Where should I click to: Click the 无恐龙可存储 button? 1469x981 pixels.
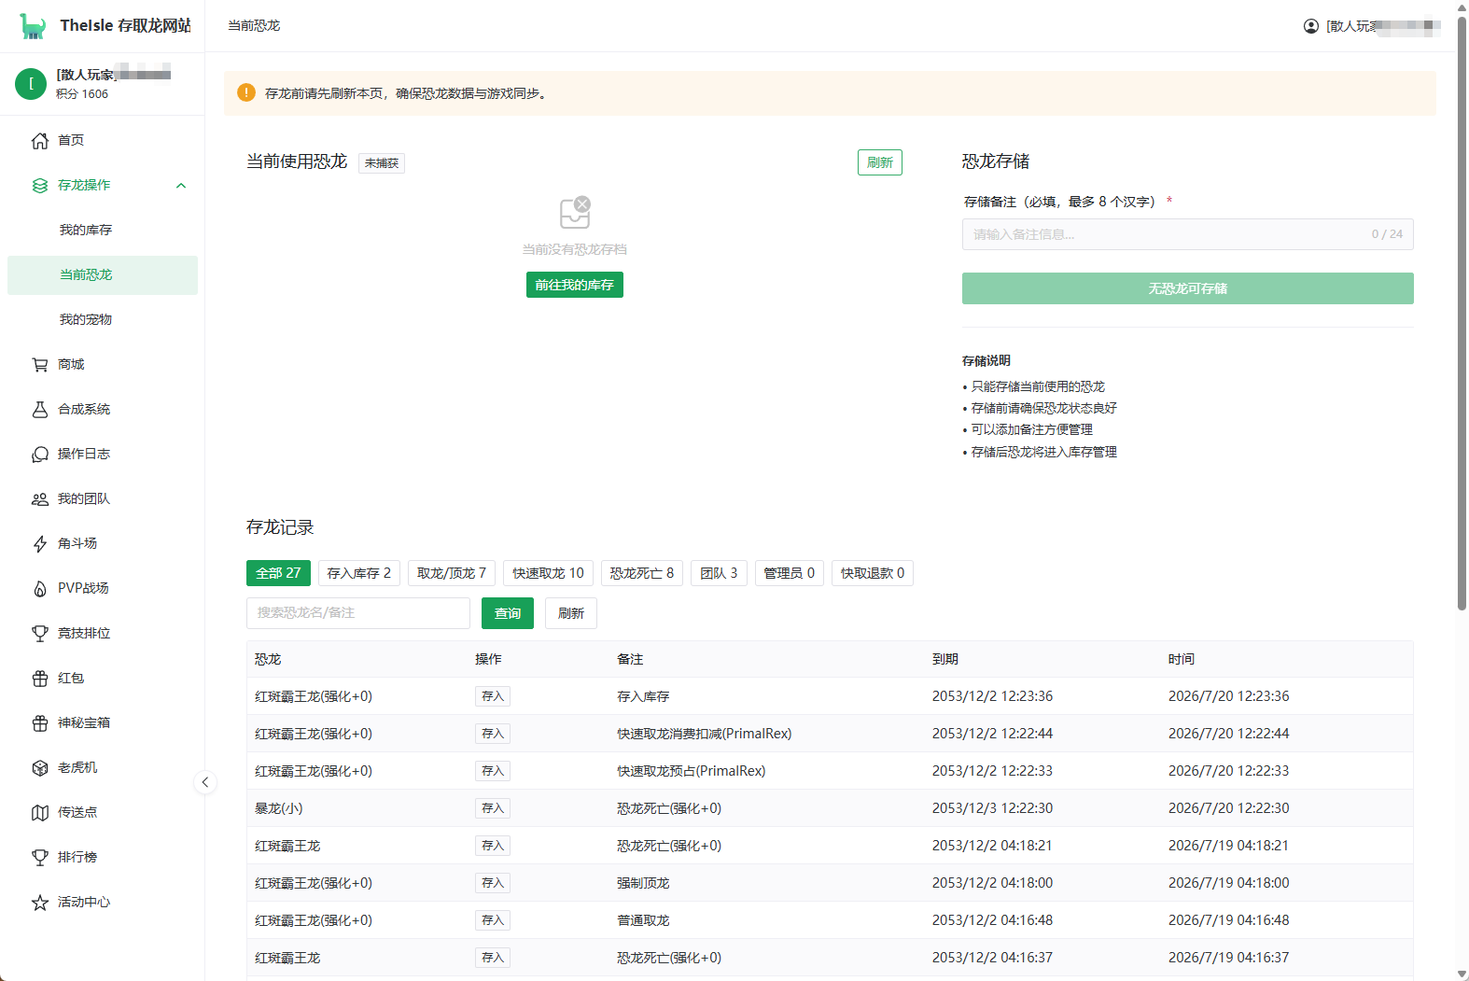[1188, 288]
